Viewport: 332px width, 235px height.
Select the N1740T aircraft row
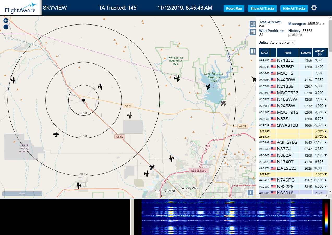pyautogui.click(x=293, y=162)
